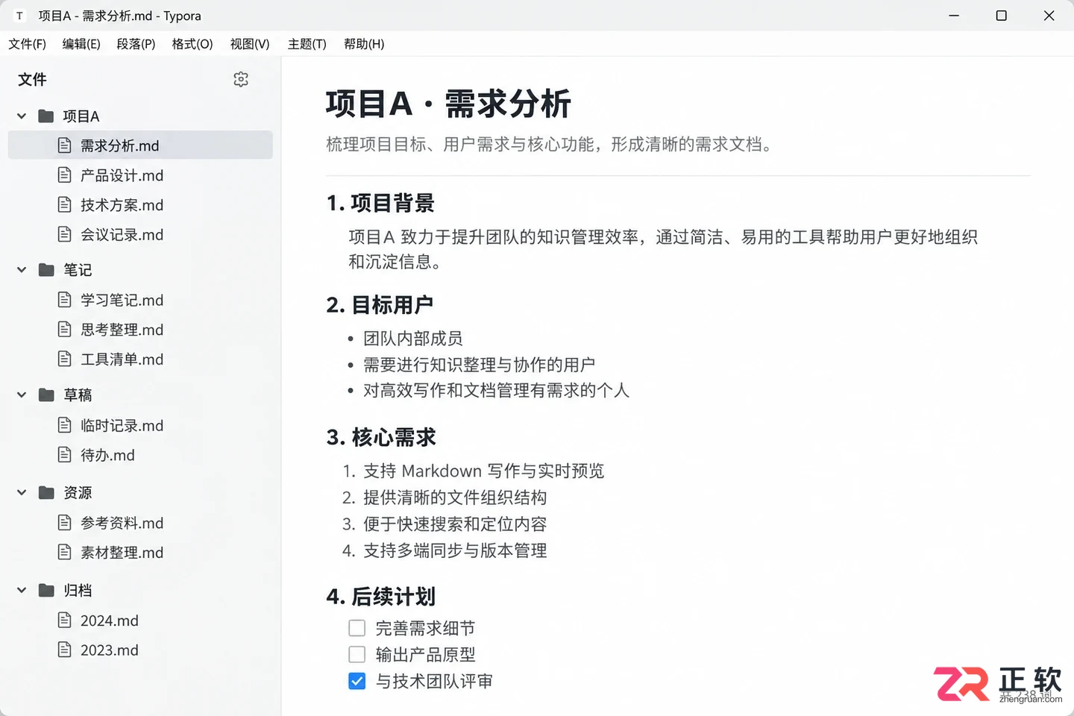
Task: Click the 便于快速搜索和定位内容 list item
Action: 455,524
